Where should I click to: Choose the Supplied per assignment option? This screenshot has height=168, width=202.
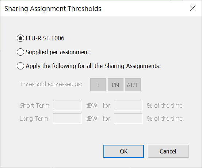[20, 52]
